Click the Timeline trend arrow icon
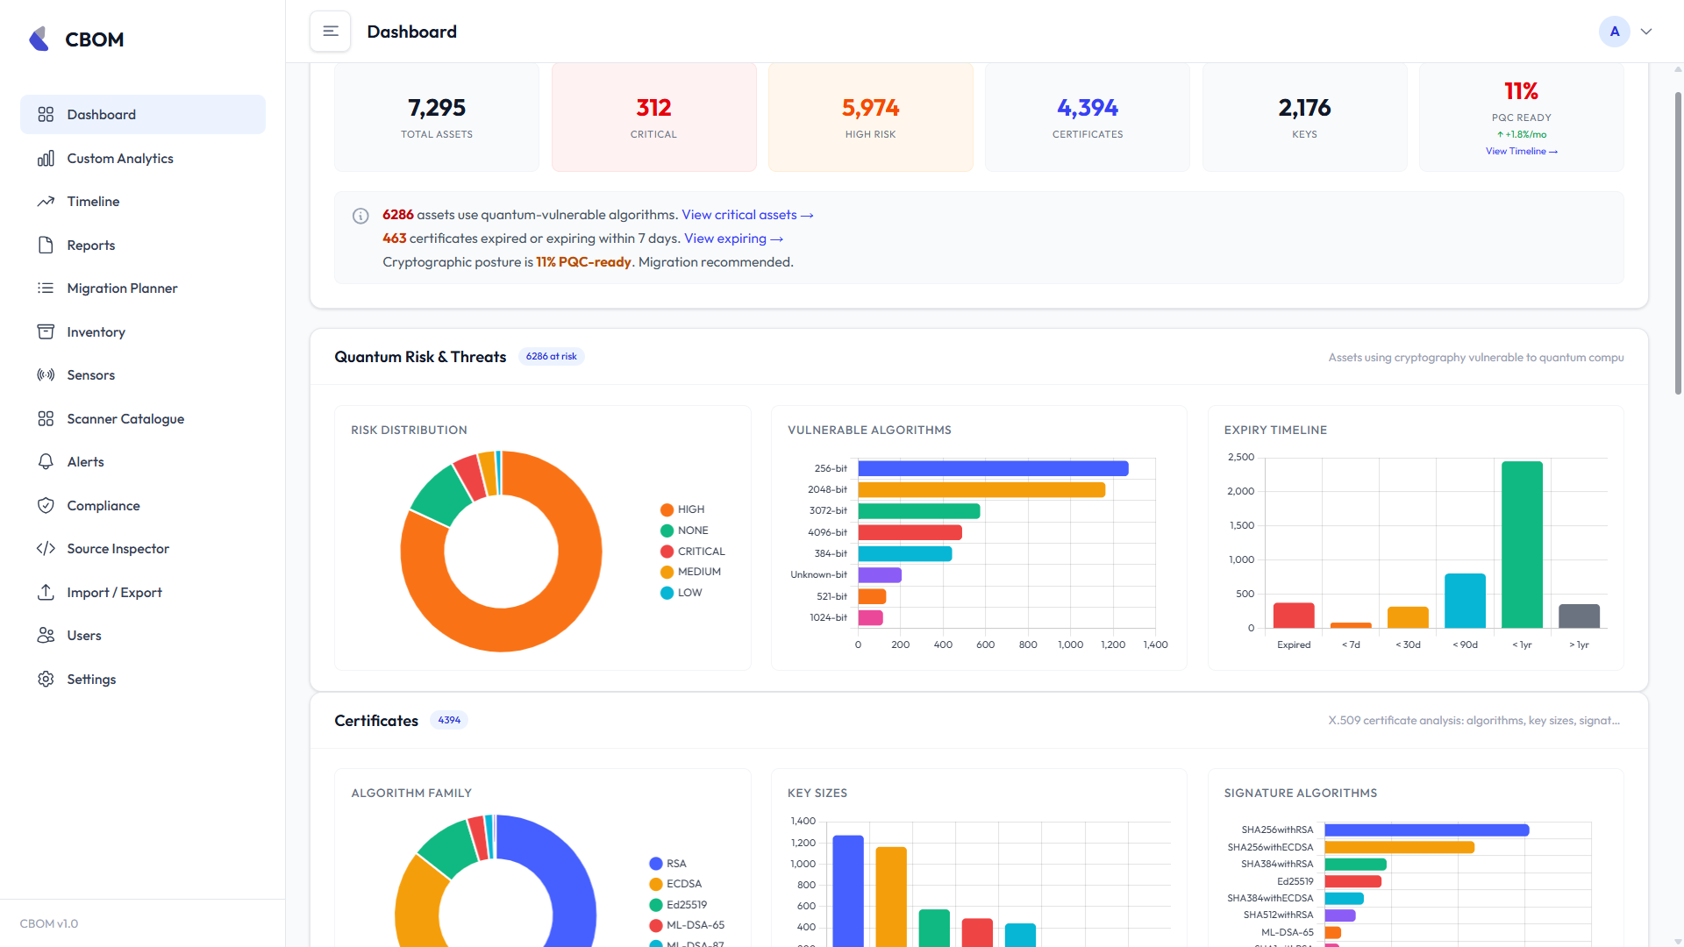This screenshot has height=947, width=1684. click(x=46, y=202)
